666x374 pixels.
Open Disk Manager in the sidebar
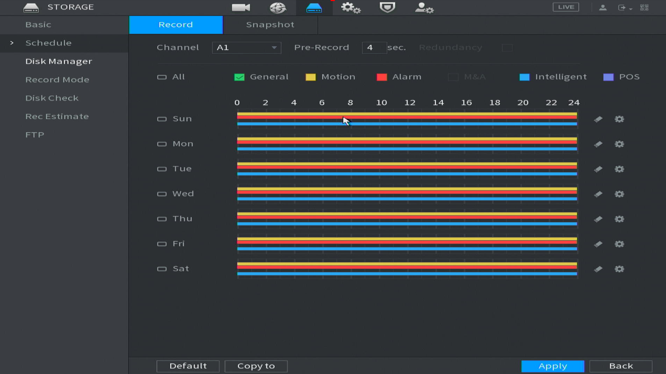pos(59,62)
